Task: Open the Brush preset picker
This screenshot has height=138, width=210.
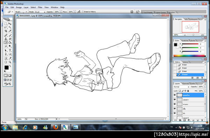Action: tap(26, 12)
